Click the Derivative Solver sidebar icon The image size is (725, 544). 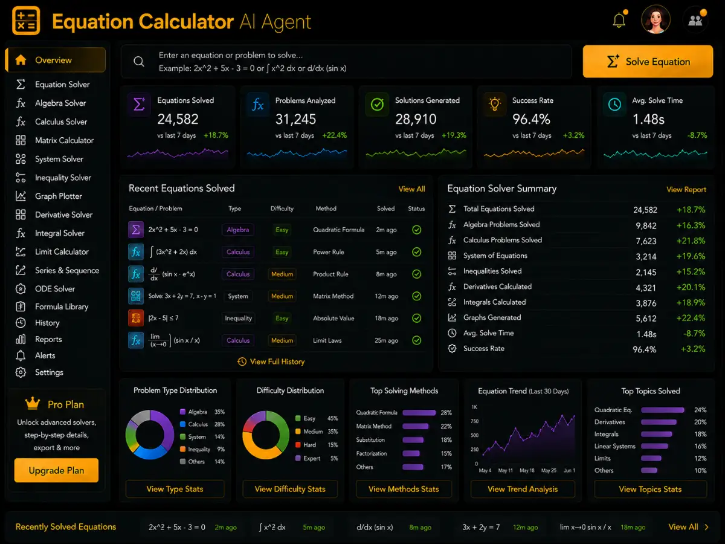tap(21, 215)
